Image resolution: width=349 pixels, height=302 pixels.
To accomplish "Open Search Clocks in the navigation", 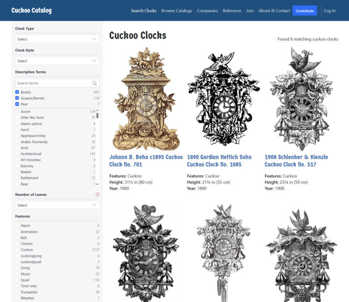I will [x=144, y=11].
